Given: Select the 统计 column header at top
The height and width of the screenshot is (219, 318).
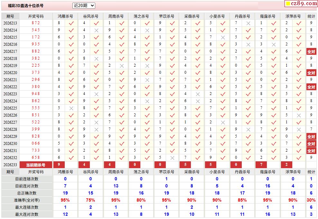Looking at the screenshot, I should (311, 16).
